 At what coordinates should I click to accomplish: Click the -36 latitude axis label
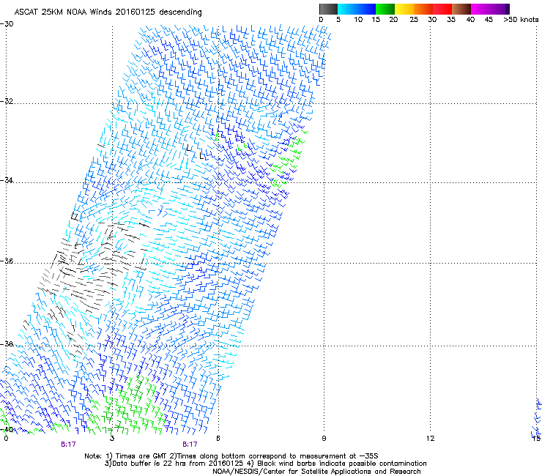tap(7, 261)
